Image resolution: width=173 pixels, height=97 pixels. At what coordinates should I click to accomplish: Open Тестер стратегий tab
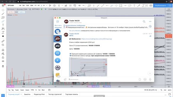click(55, 94)
